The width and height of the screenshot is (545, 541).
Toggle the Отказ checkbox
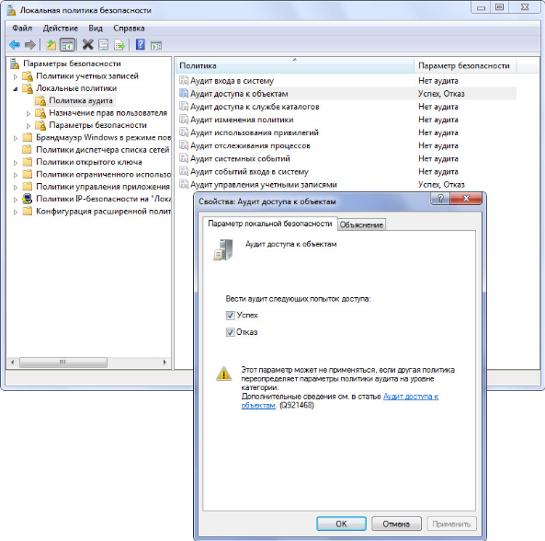point(230,332)
